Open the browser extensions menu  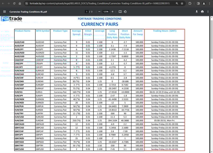pyautogui.click(x=190, y=3)
